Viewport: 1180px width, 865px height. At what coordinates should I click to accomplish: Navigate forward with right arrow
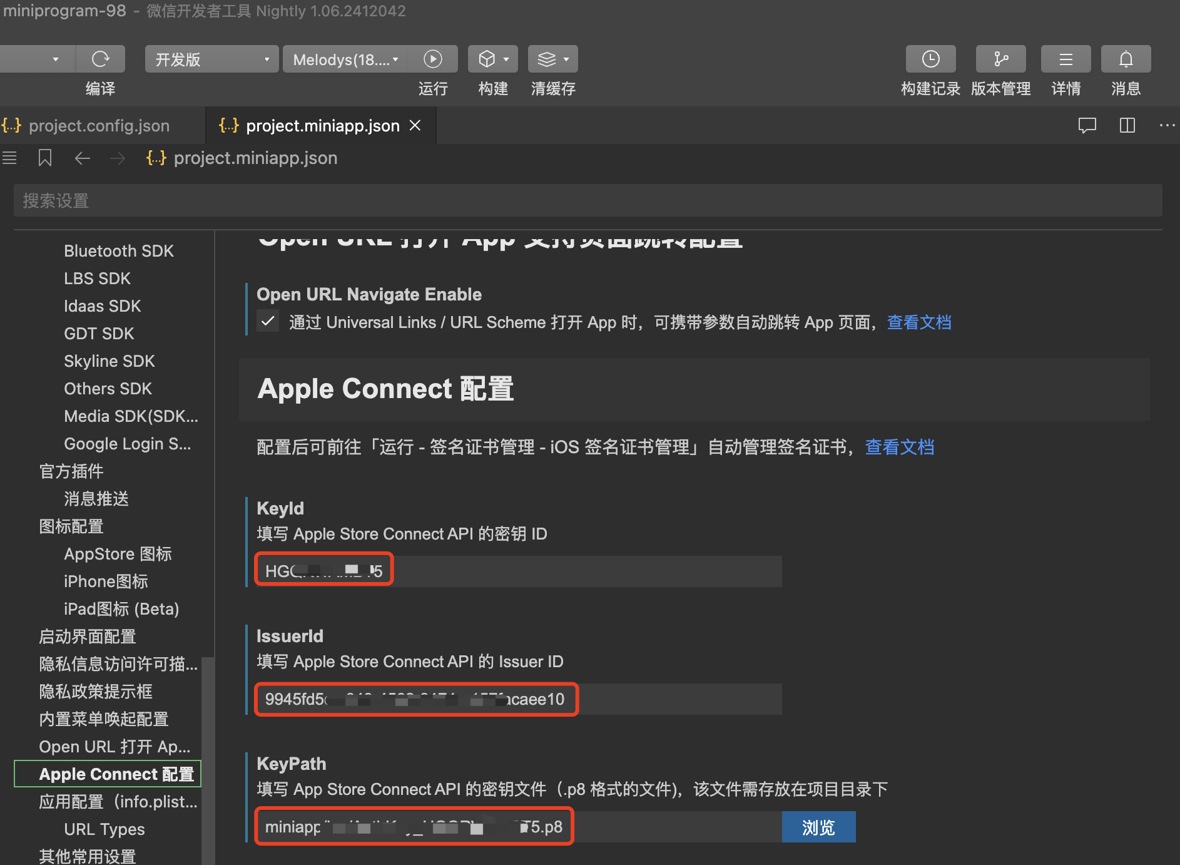(x=118, y=158)
